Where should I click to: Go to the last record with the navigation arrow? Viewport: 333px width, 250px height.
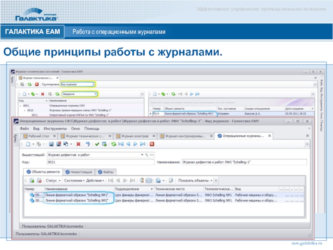pyautogui.click(x=143, y=144)
